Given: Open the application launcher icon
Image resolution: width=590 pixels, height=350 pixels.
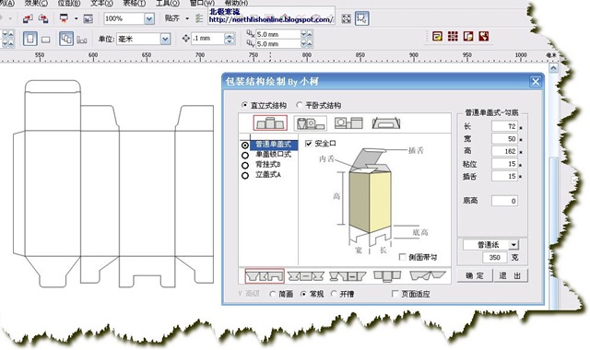Looking at the screenshot, I should click(x=64, y=18).
